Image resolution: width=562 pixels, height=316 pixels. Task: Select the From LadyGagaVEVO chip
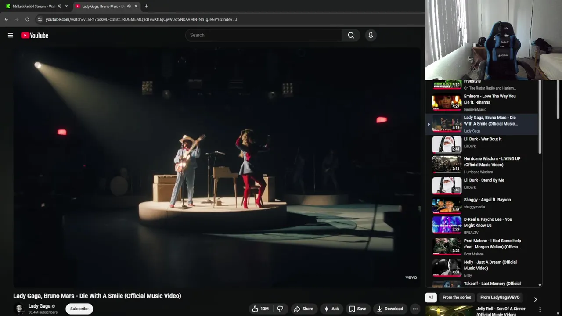point(500,298)
